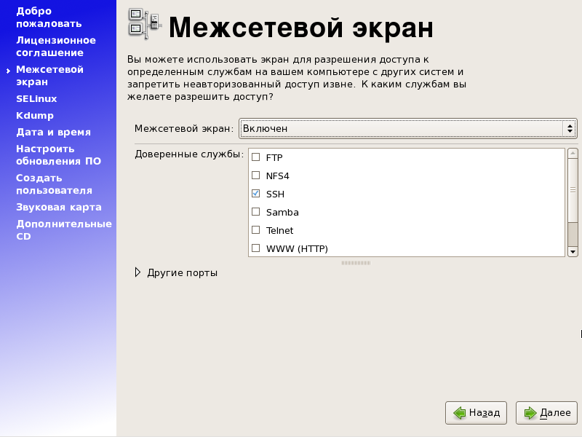582x437 pixels.
Task: Allow Telnet by checking its box
Action: click(x=255, y=230)
